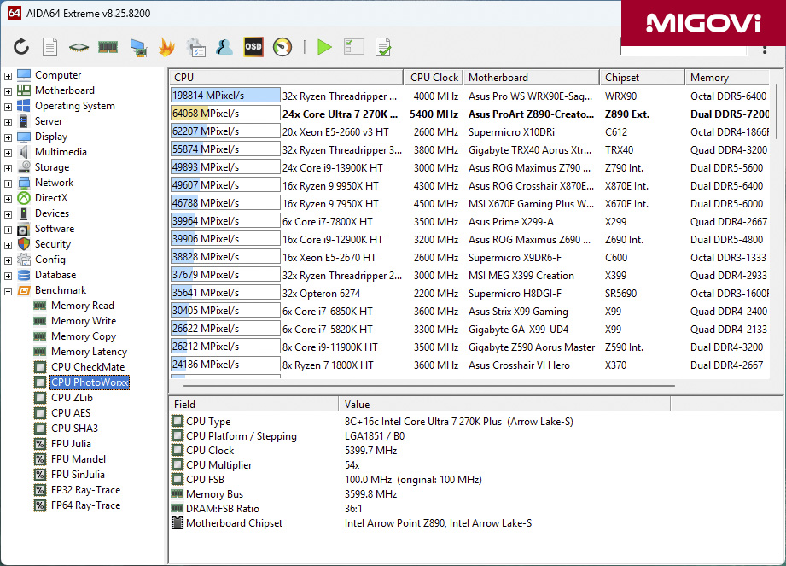Open the System Stability Test flame icon
Viewport: 786px width, 566px height.
pyautogui.click(x=165, y=49)
